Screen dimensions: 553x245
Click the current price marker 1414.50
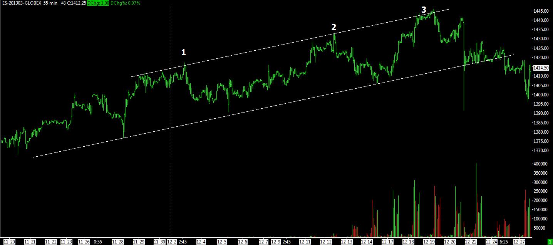click(540, 68)
